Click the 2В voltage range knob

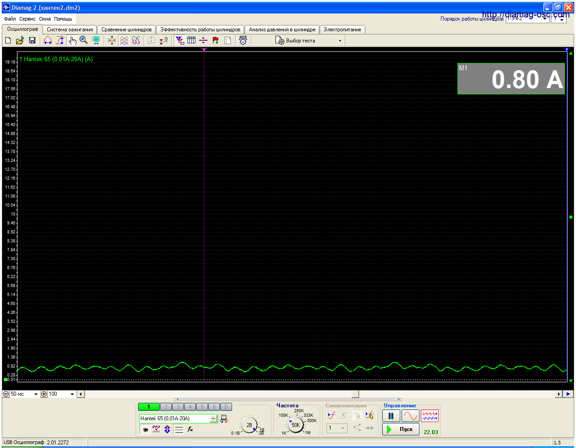point(250,425)
